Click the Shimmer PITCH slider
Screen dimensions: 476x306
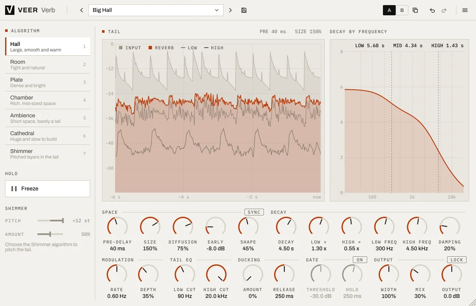coord(51,221)
